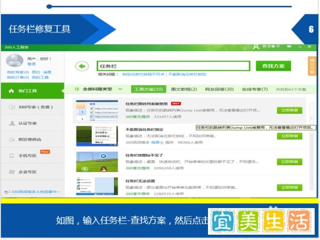Open thumbnail of 任务栏跳转列表被禁用
The image size is (320, 240).
tap(97, 111)
